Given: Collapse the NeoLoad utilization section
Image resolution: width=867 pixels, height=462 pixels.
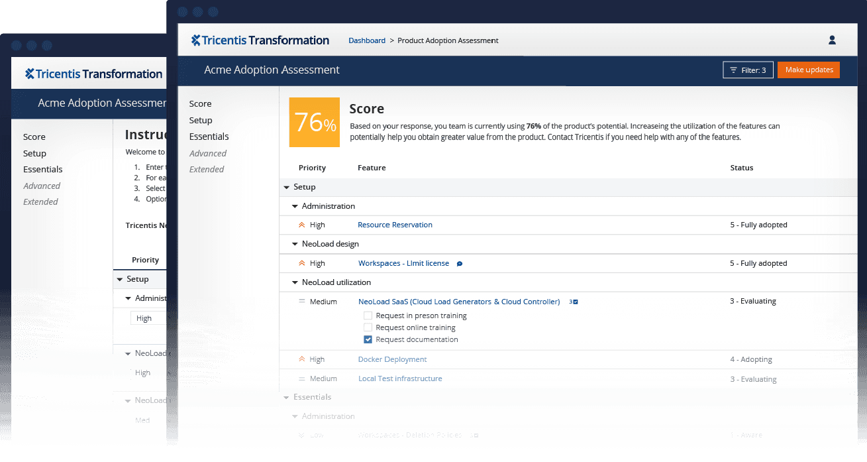Looking at the screenshot, I should [x=295, y=282].
